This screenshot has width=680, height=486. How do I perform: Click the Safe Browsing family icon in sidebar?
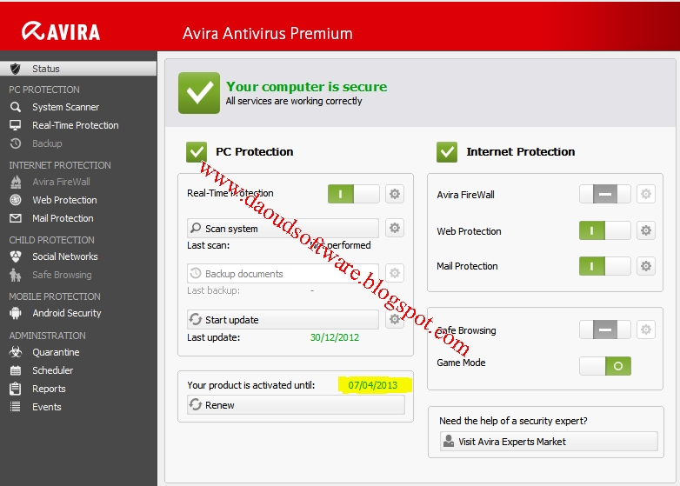(16, 275)
